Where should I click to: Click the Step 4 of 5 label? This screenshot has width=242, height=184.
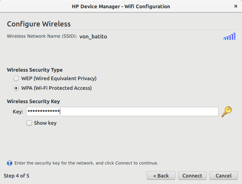click(x=16, y=176)
